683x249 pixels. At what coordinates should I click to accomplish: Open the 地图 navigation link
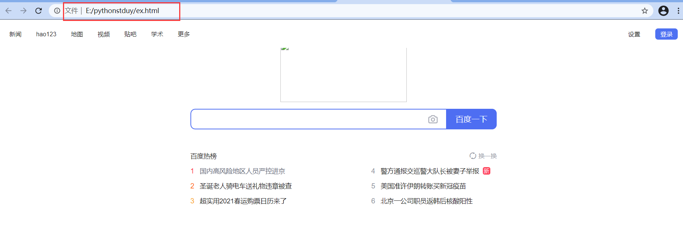pos(77,34)
